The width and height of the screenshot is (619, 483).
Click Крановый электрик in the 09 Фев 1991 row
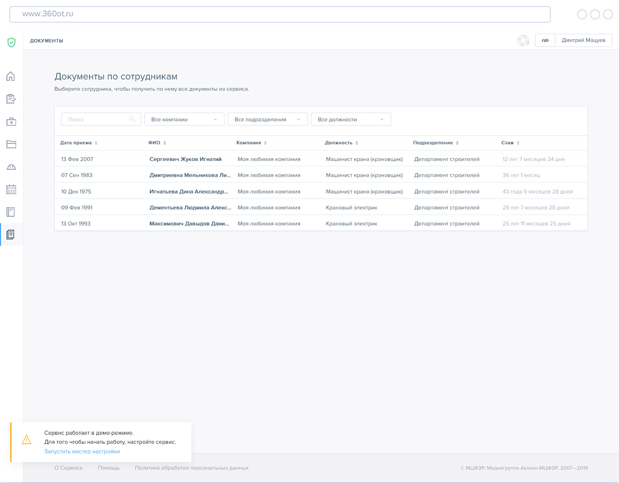click(351, 208)
